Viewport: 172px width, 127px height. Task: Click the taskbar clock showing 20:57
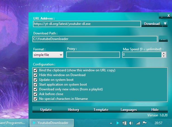tap(158, 123)
